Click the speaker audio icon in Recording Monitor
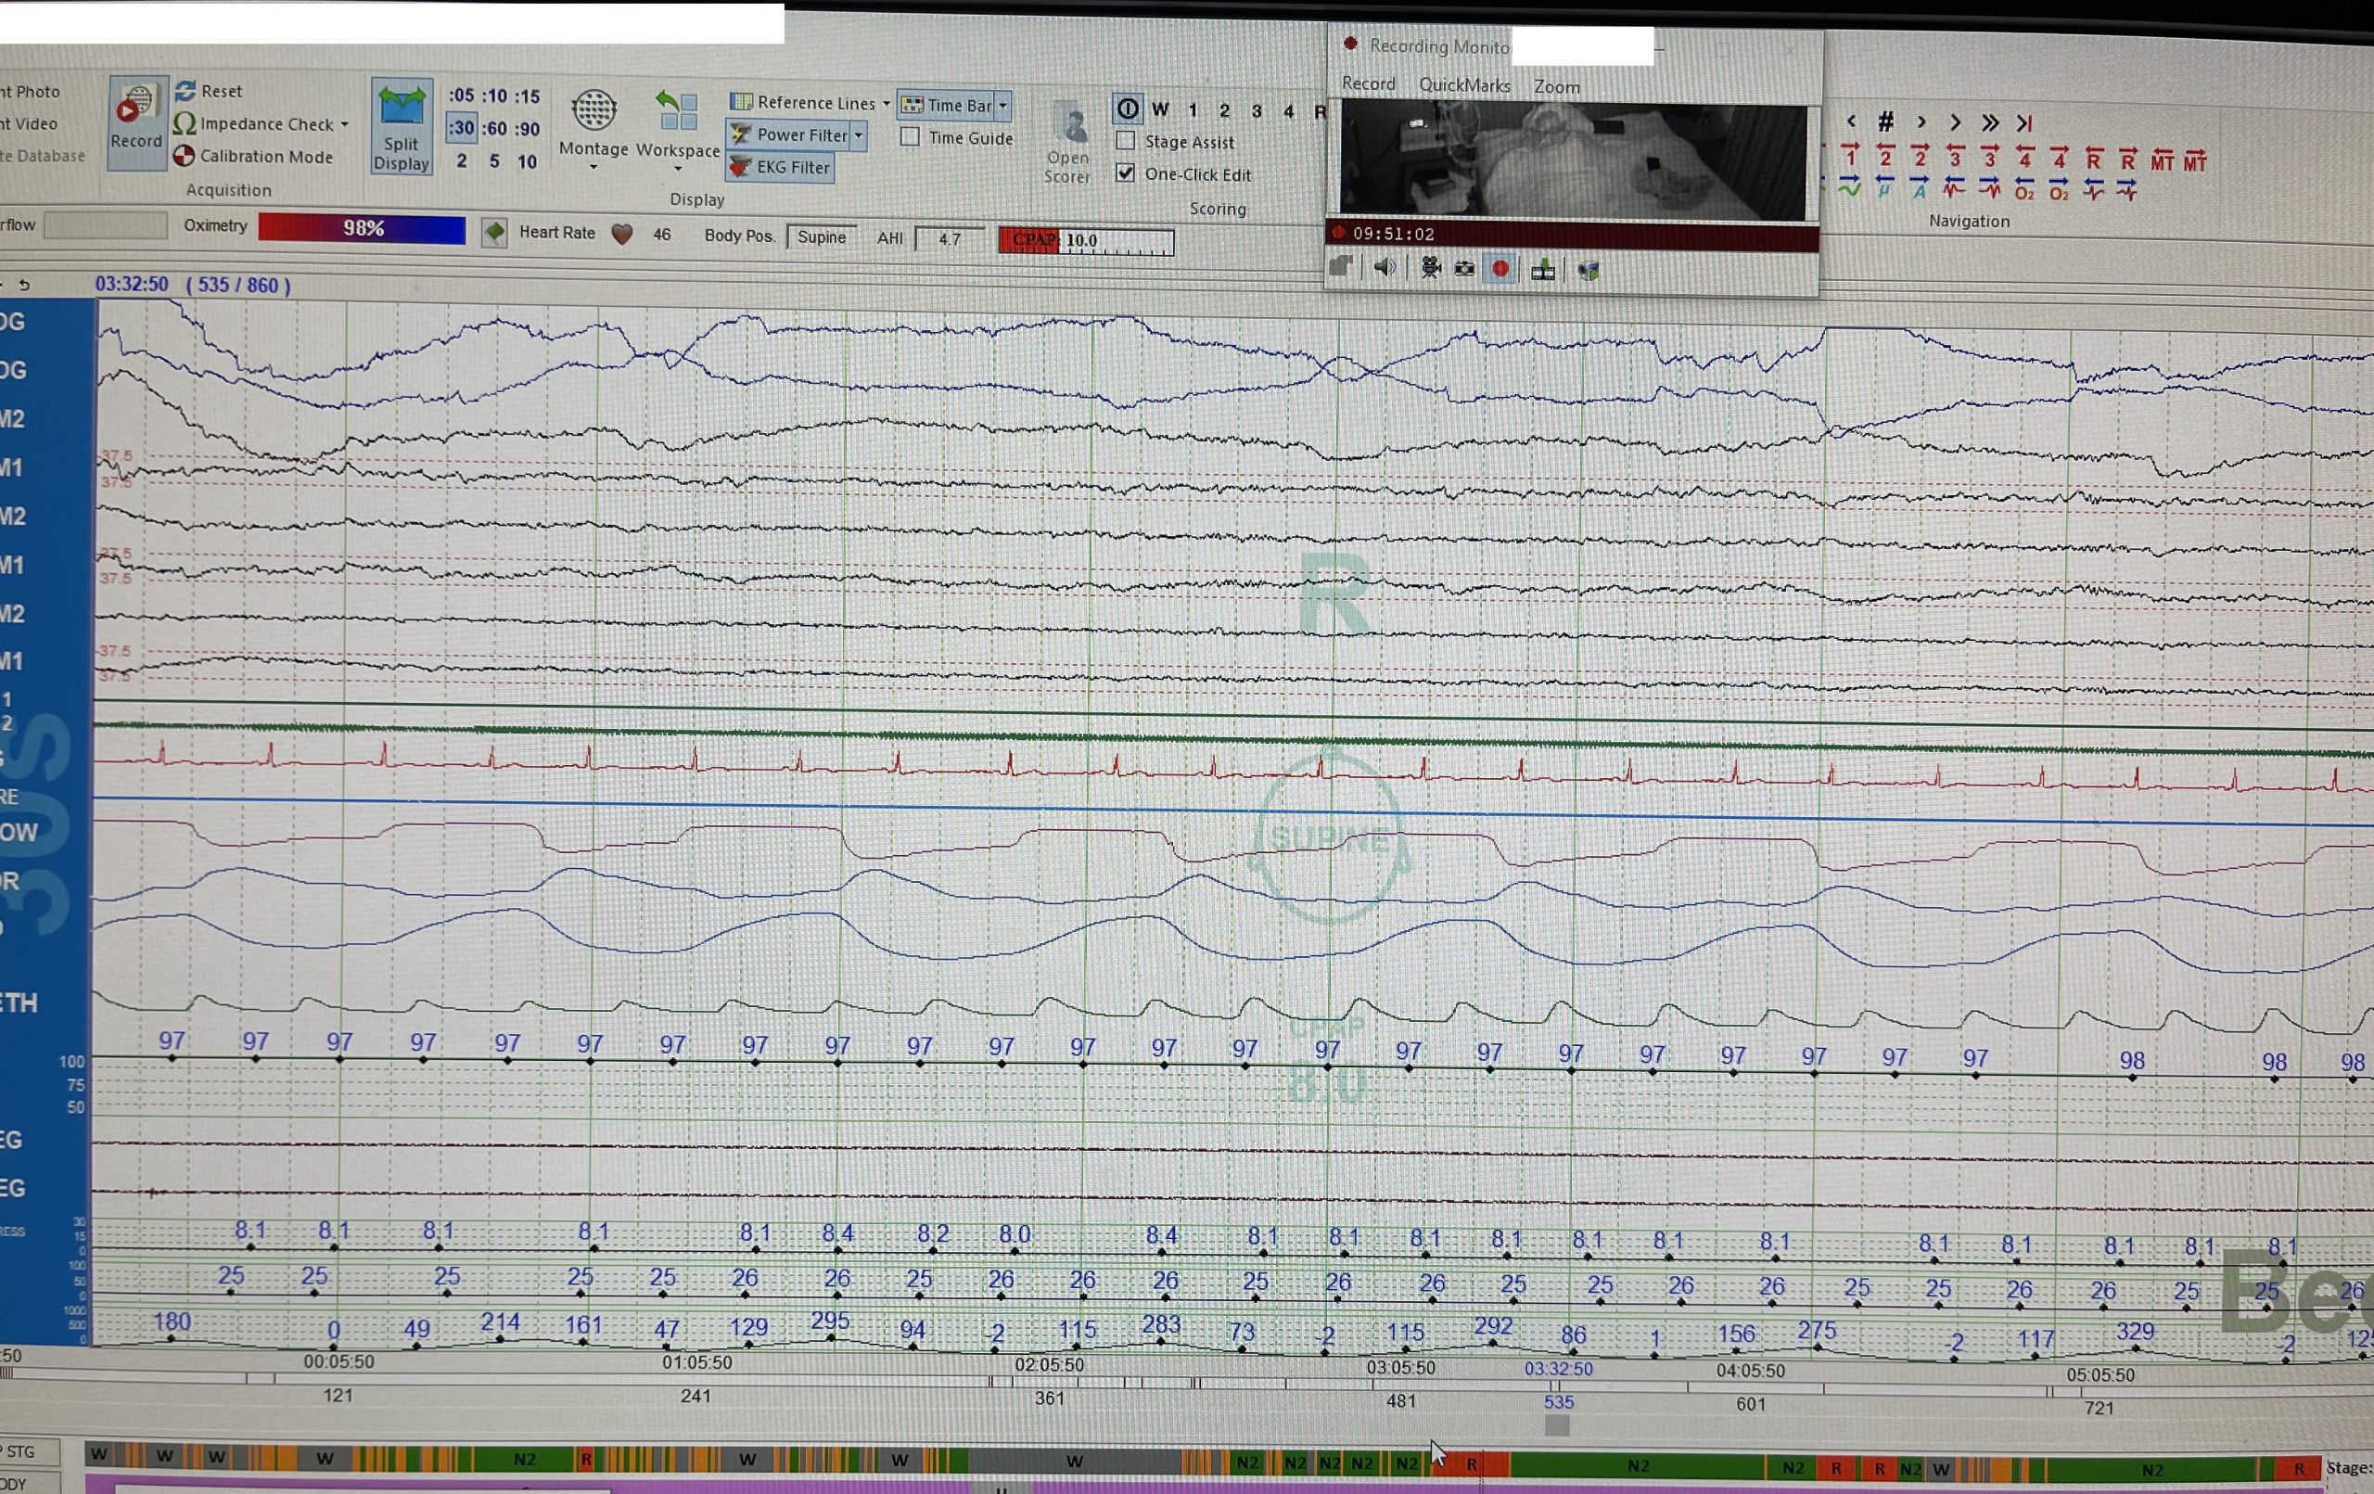 1385,267
